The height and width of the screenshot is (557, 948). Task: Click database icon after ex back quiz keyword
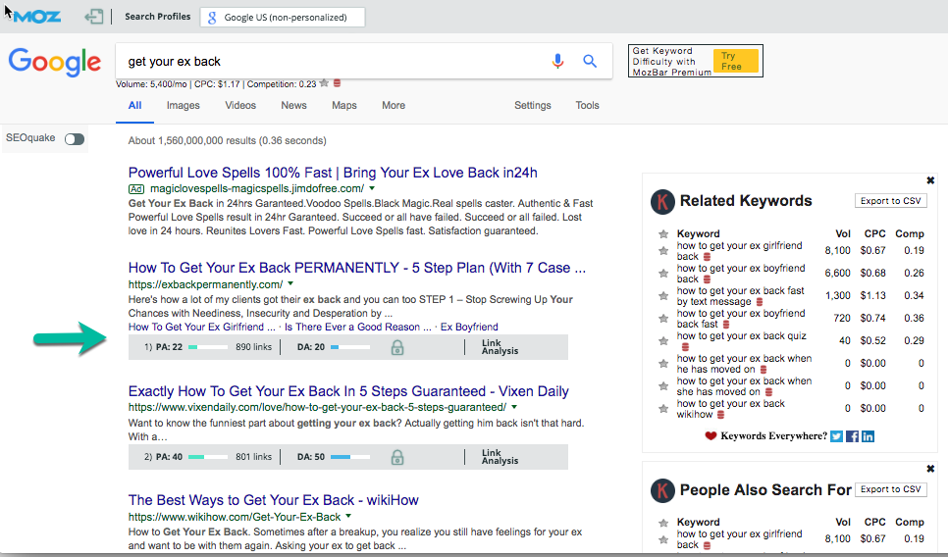[685, 347]
